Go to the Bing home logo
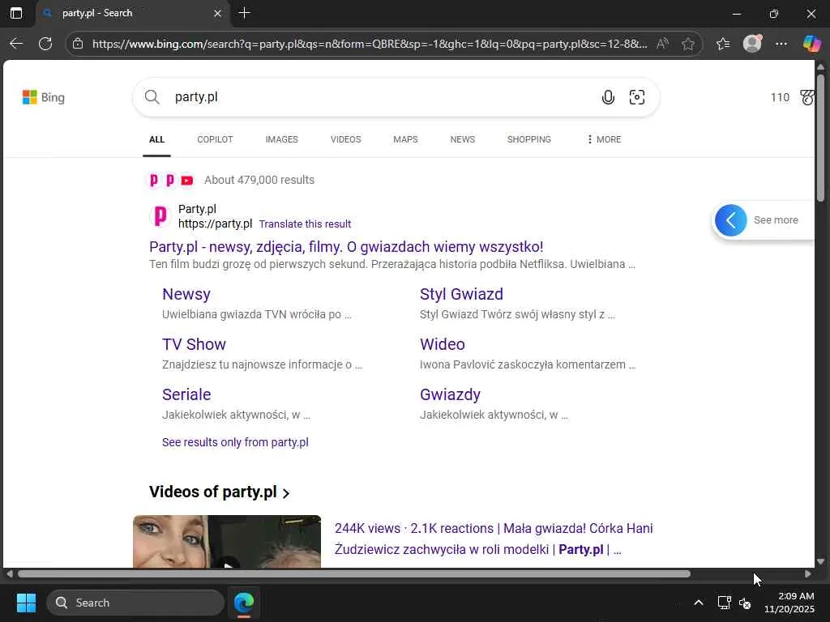Viewport: 830px width, 622px height. pyautogui.click(x=44, y=97)
